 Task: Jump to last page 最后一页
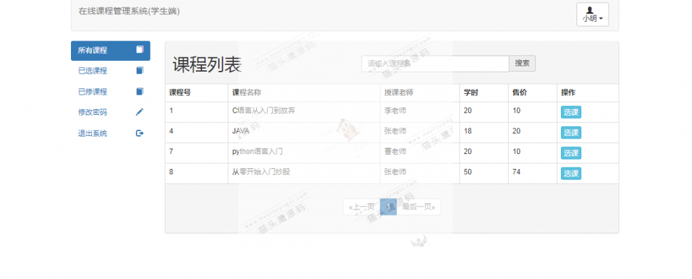[419, 207]
